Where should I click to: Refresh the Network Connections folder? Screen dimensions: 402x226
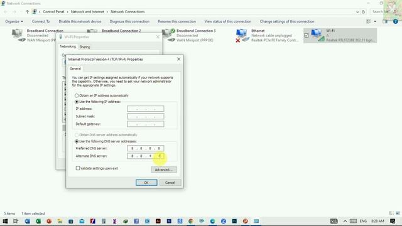click(363, 12)
